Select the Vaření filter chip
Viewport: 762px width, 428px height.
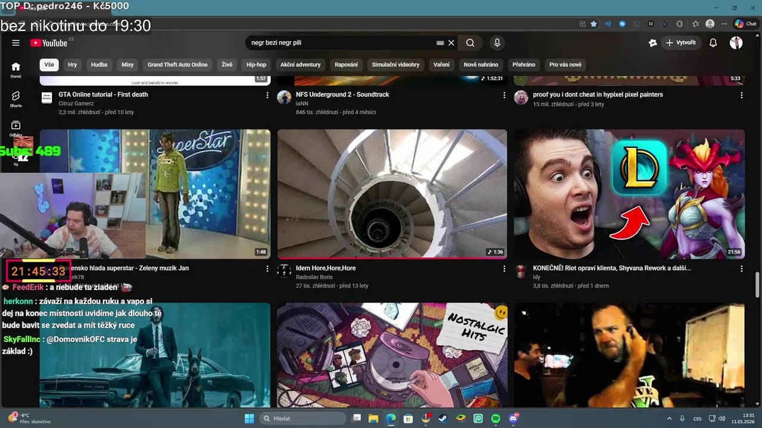point(442,65)
